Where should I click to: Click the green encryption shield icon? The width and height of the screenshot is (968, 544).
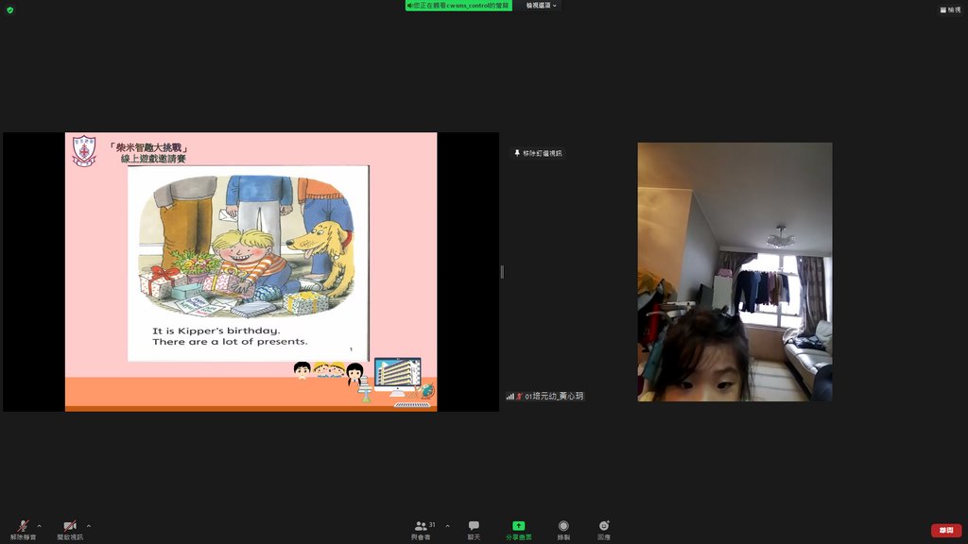[x=9, y=9]
